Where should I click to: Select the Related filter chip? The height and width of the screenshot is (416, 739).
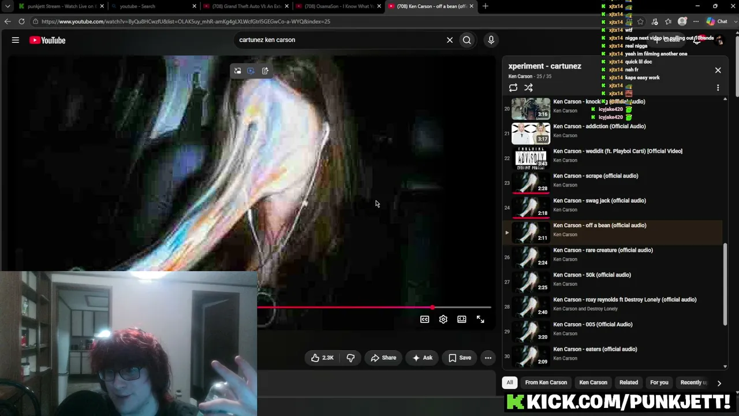point(629,382)
